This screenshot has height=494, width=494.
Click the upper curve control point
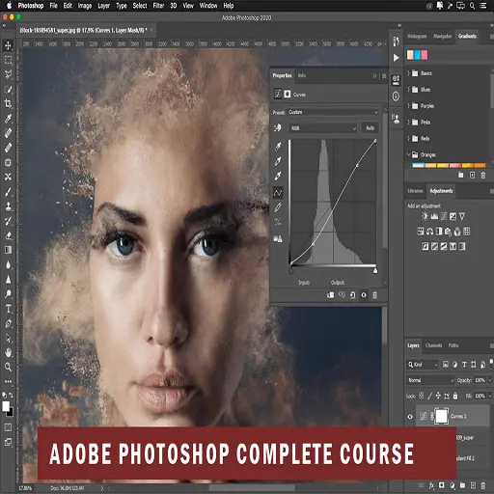[357, 166]
